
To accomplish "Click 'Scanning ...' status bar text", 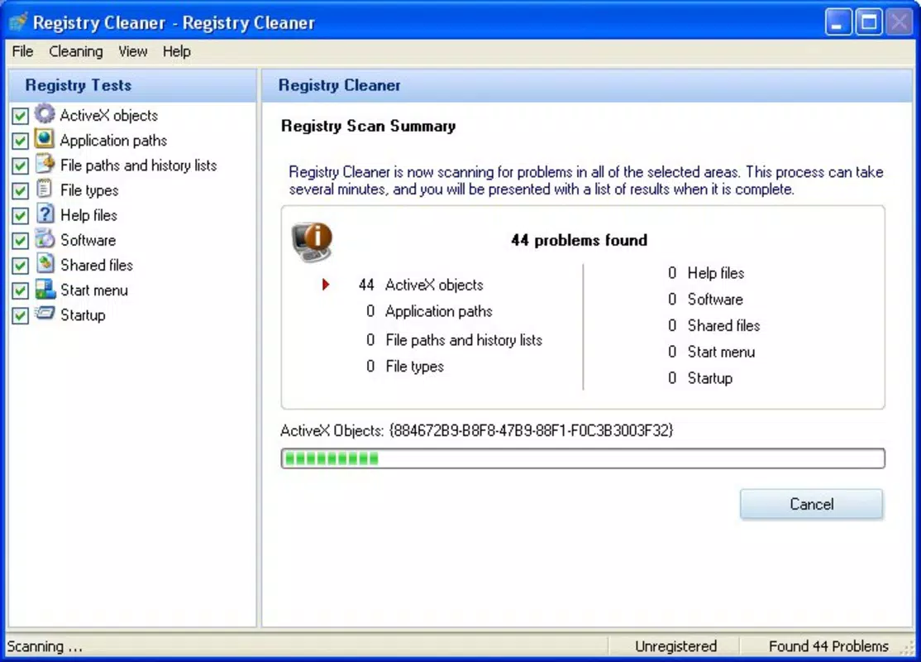I will click(x=45, y=646).
